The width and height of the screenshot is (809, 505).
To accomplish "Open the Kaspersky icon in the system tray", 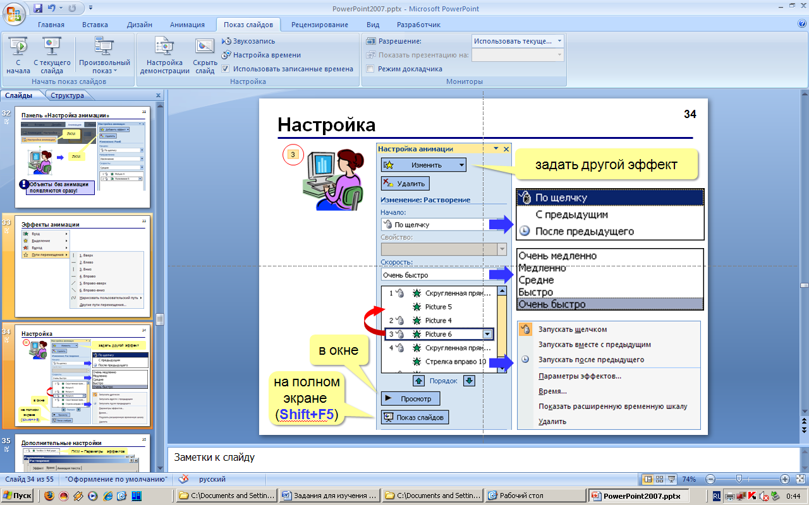I will (x=753, y=496).
